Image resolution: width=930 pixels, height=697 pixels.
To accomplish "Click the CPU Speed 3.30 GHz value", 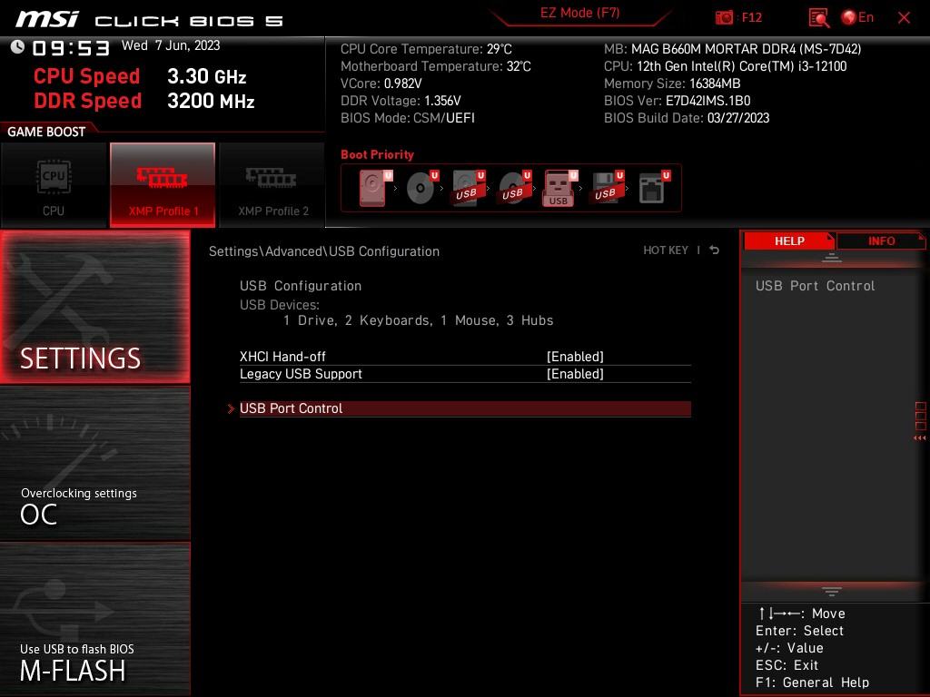I will pyautogui.click(x=206, y=76).
